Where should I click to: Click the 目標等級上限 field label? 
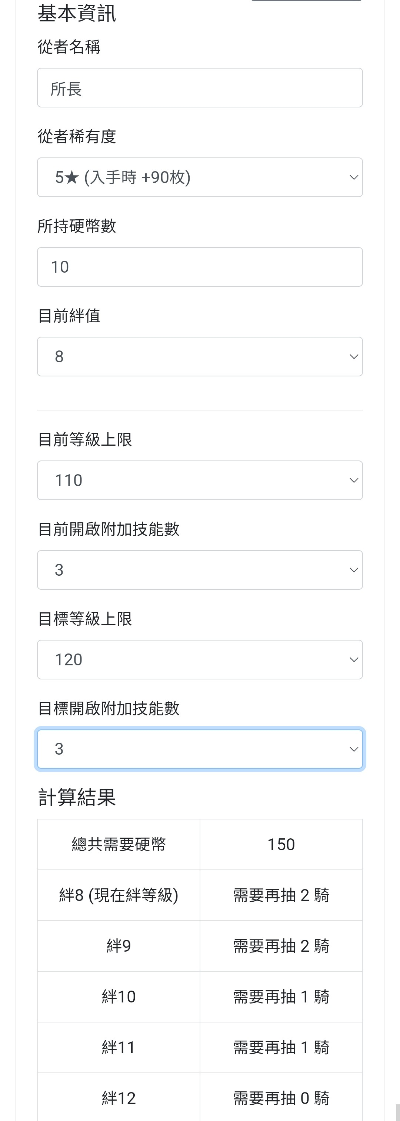[x=85, y=619]
